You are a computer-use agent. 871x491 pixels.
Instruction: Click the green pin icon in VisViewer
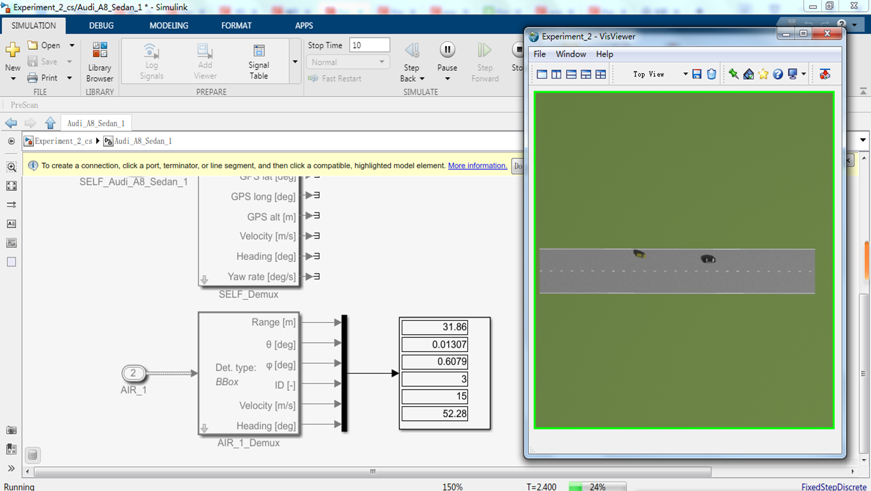(733, 75)
